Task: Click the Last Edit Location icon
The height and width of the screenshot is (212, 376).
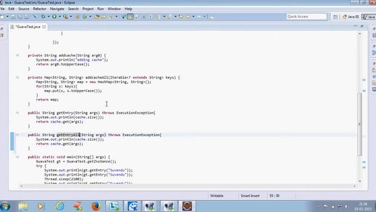Action: [x=181, y=16]
